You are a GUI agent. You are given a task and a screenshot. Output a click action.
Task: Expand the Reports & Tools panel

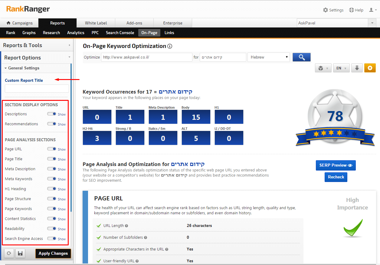[37, 45]
